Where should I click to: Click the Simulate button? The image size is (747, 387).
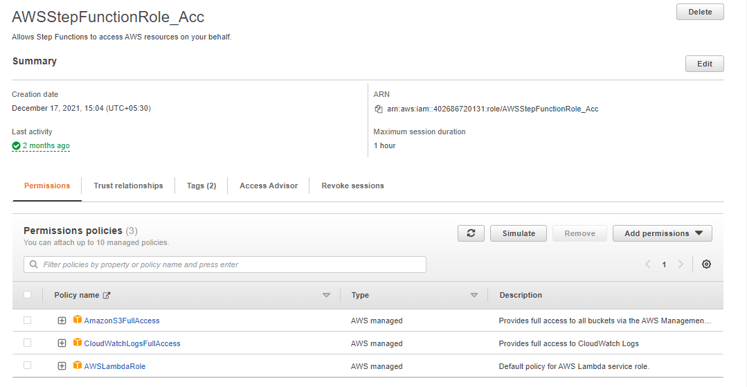519,233
